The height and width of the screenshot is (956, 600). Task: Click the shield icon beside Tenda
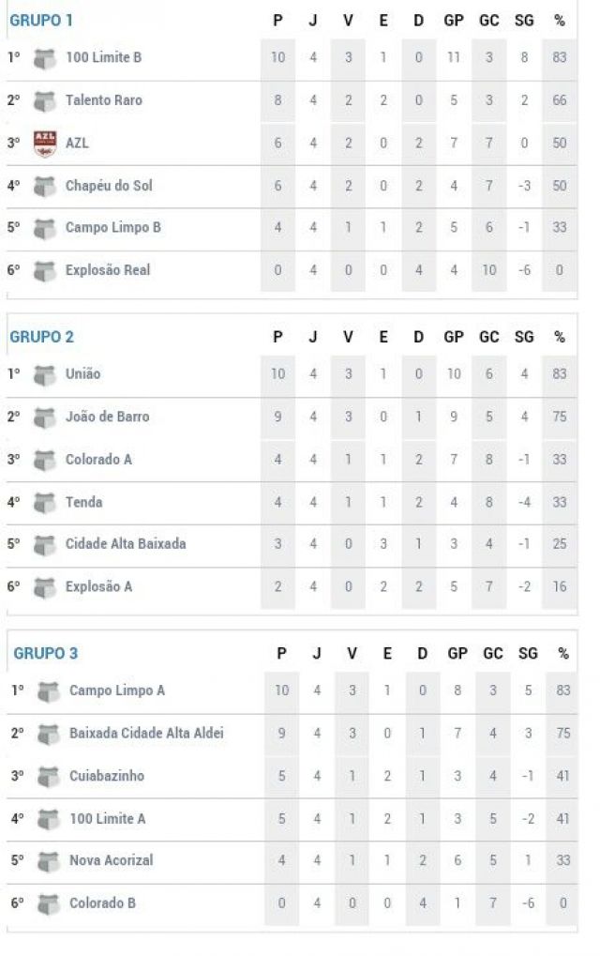click(44, 503)
